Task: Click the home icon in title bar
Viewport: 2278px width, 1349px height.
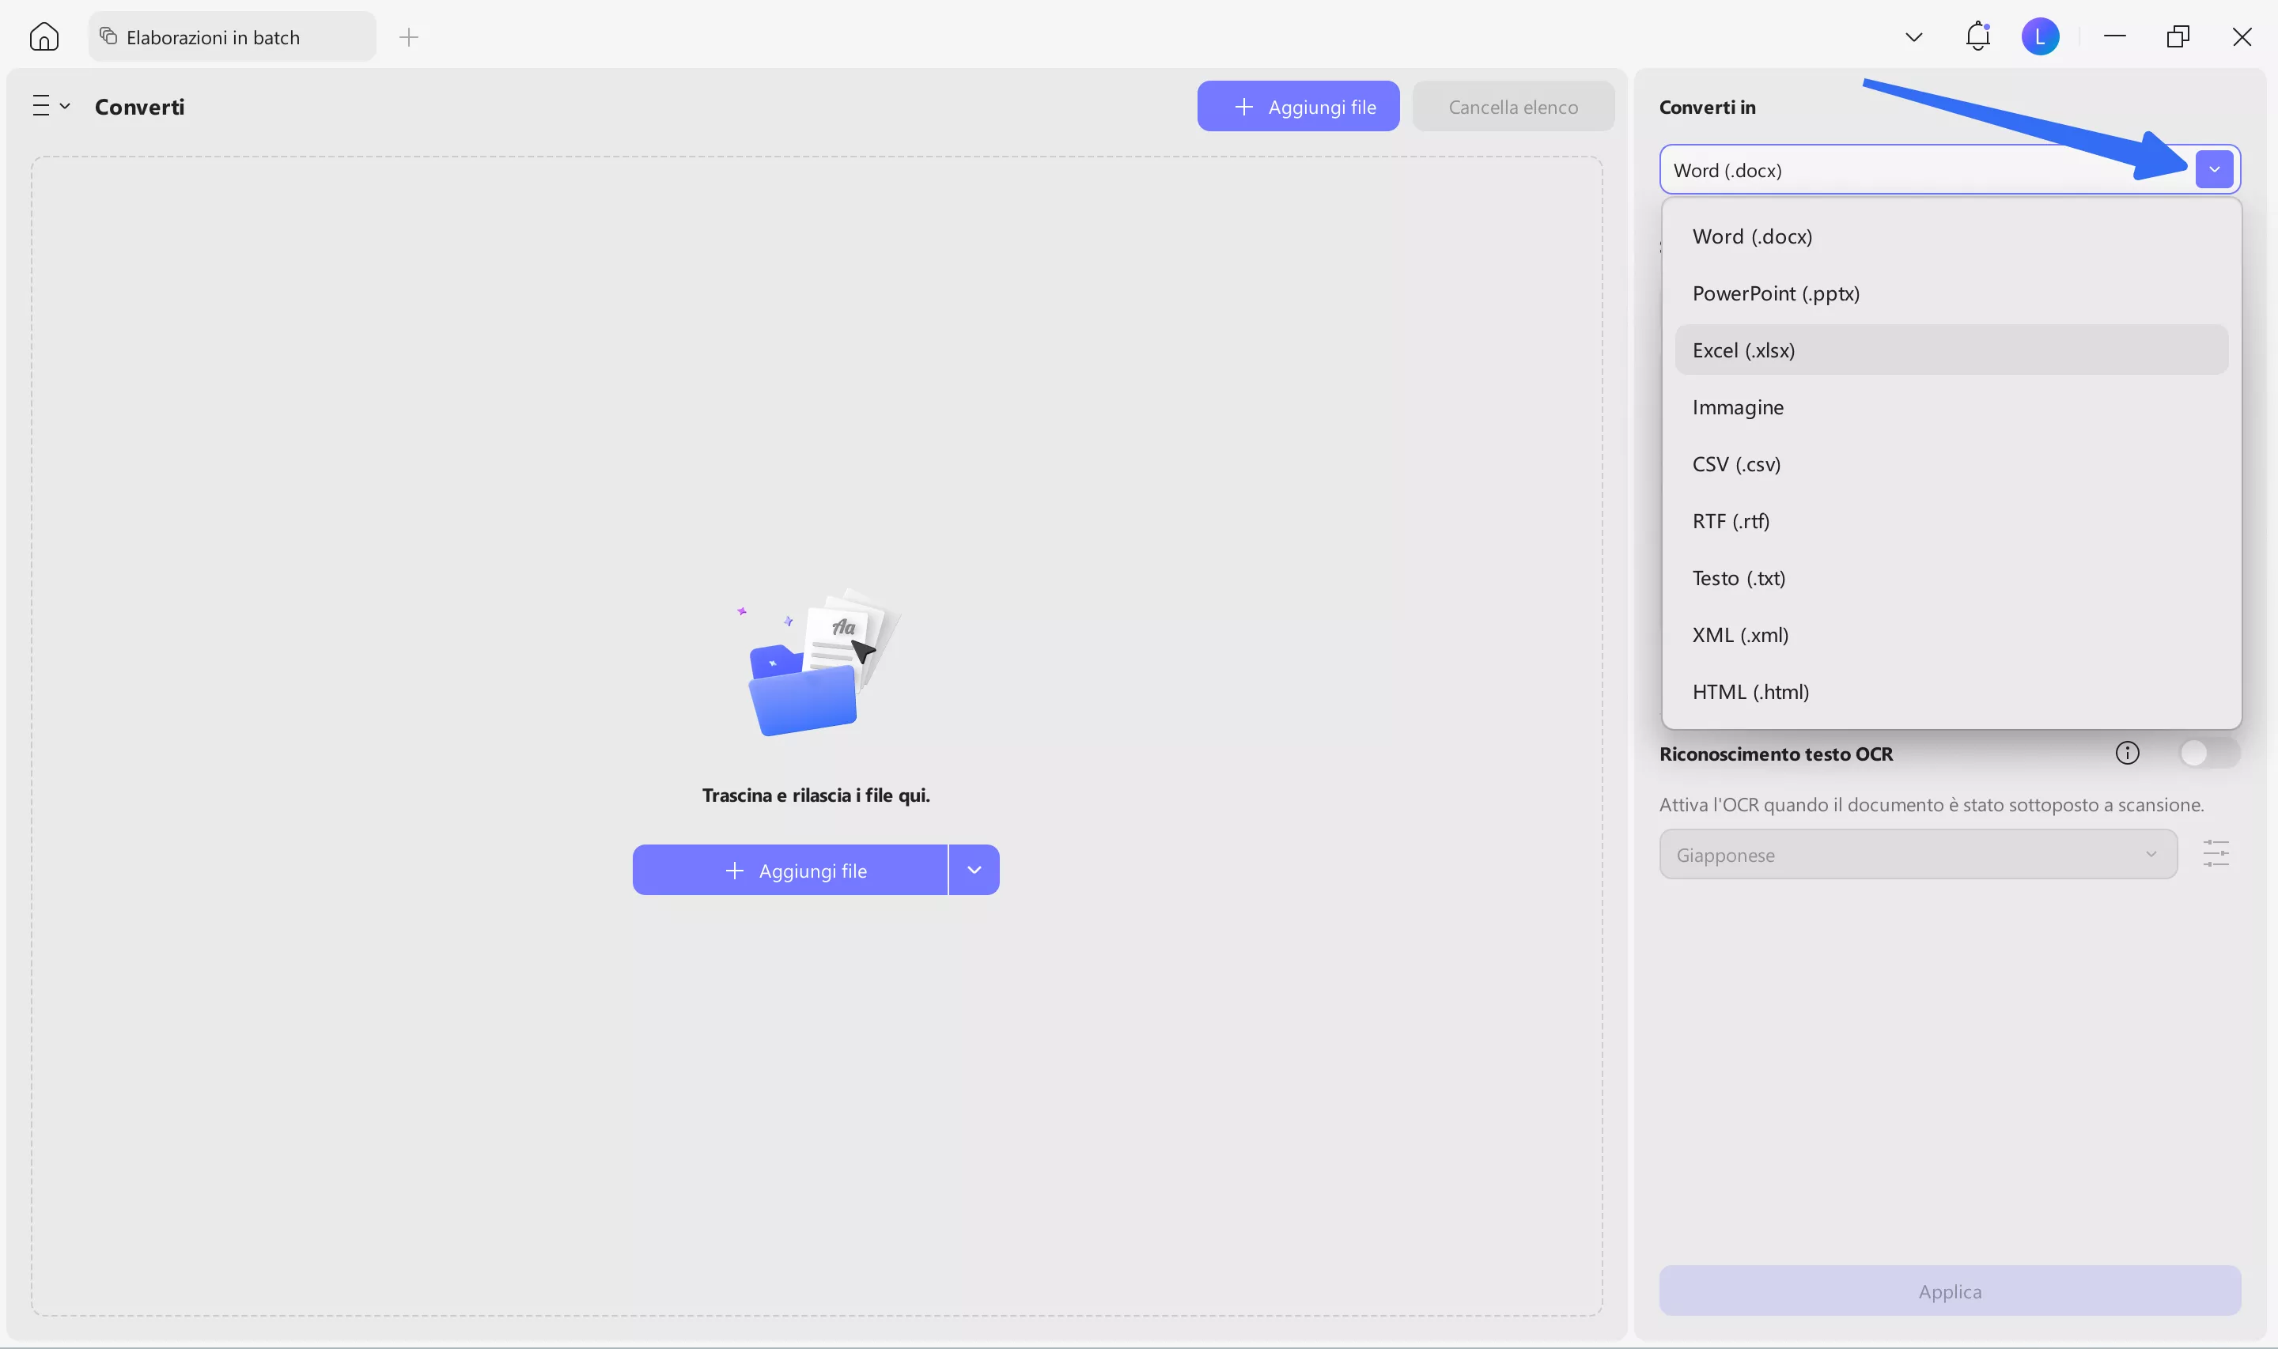Action: [x=44, y=37]
